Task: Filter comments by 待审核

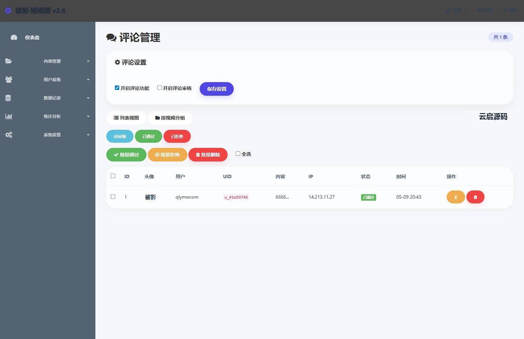Action: point(120,136)
